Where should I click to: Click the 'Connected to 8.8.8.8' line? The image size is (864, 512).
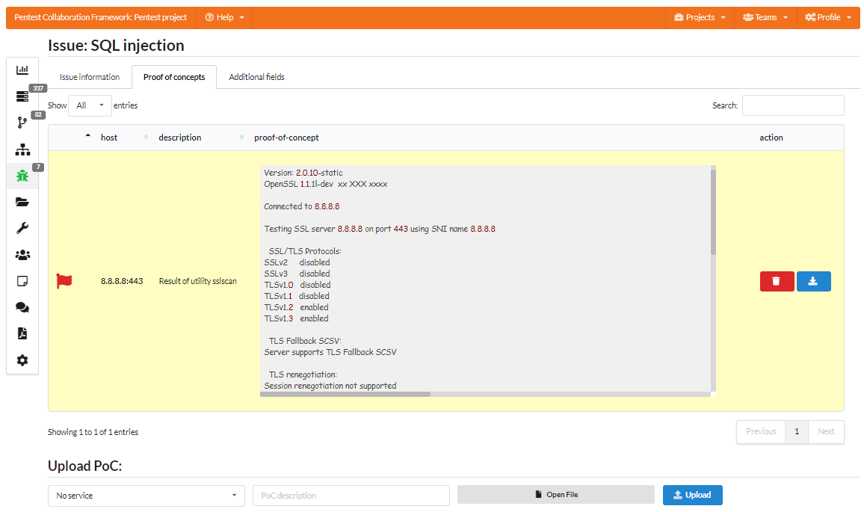[301, 206]
